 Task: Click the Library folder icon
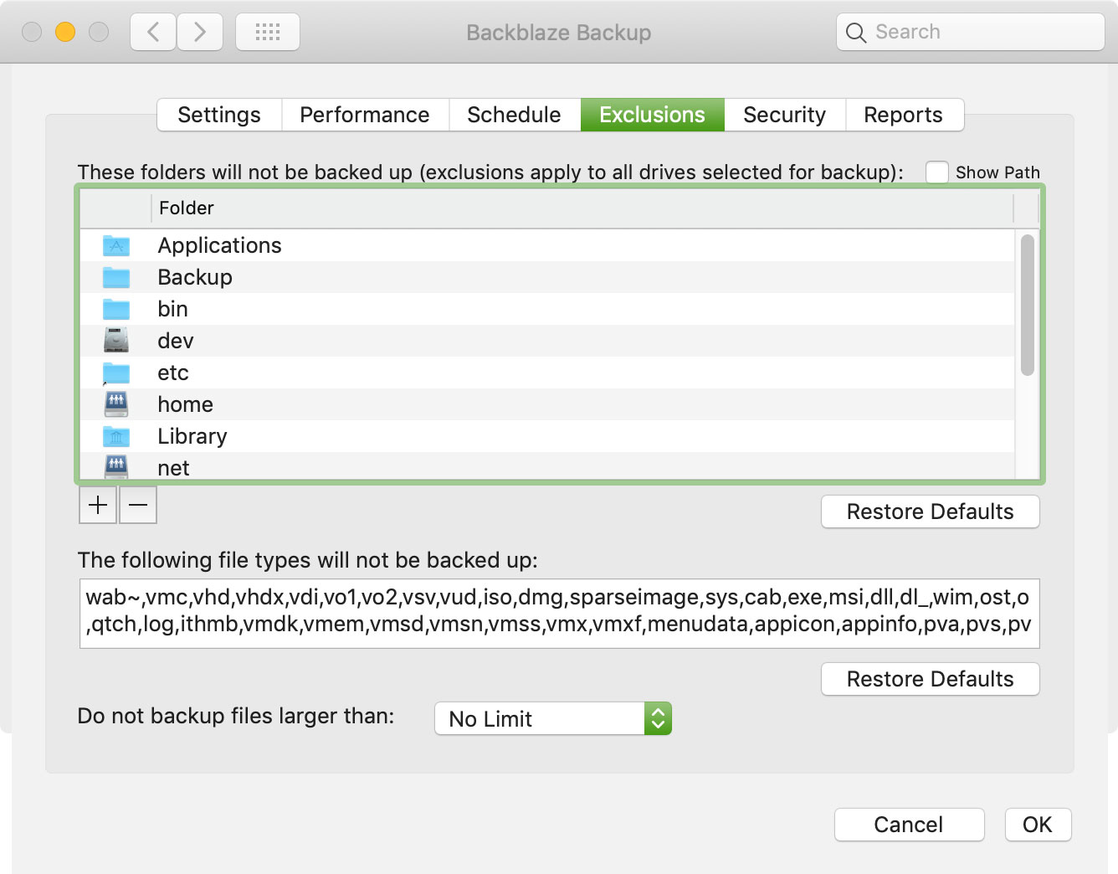point(116,436)
